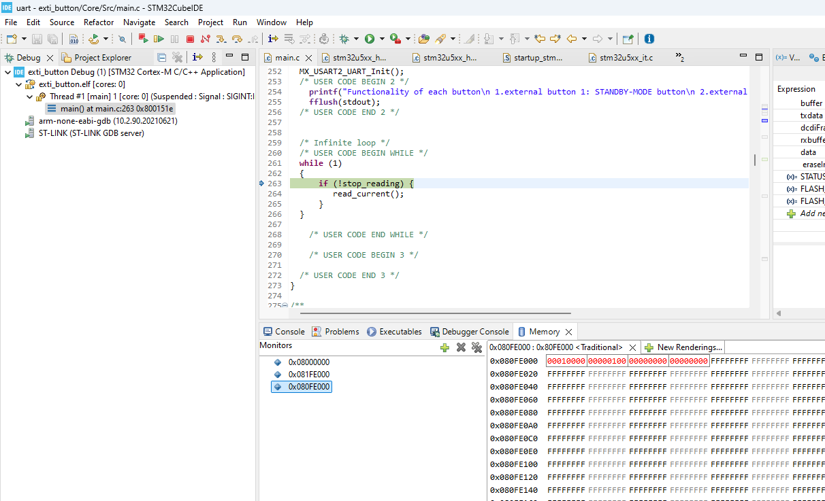
Task: Select the 0x08000000 memory monitor
Action: [x=309, y=362]
